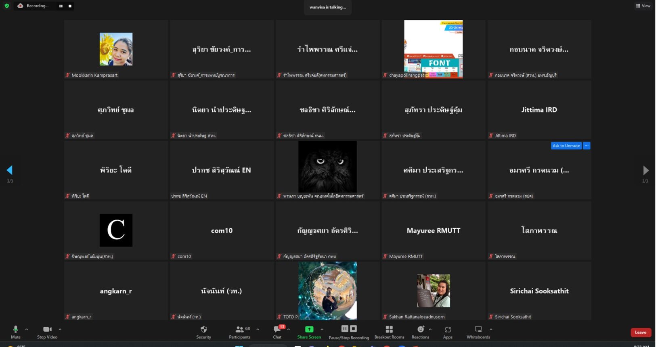This screenshot has height=347, width=658.
Task: Select the ศุภวิทย์ ชูผล participant tile
Action: pyautogui.click(x=116, y=110)
